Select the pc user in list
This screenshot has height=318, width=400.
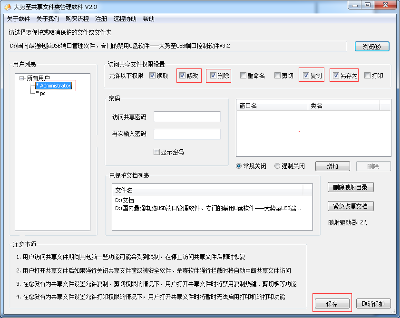coord(42,94)
